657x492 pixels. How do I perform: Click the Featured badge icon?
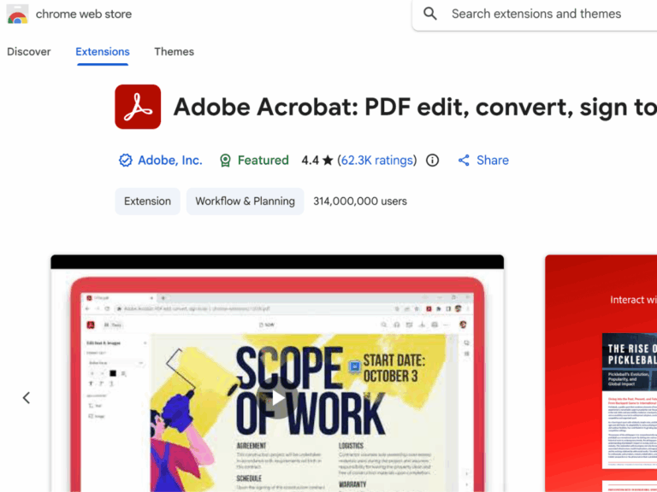coord(226,161)
